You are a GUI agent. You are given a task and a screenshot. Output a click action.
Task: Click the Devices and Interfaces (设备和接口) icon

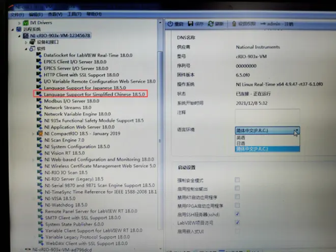point(33,42)
